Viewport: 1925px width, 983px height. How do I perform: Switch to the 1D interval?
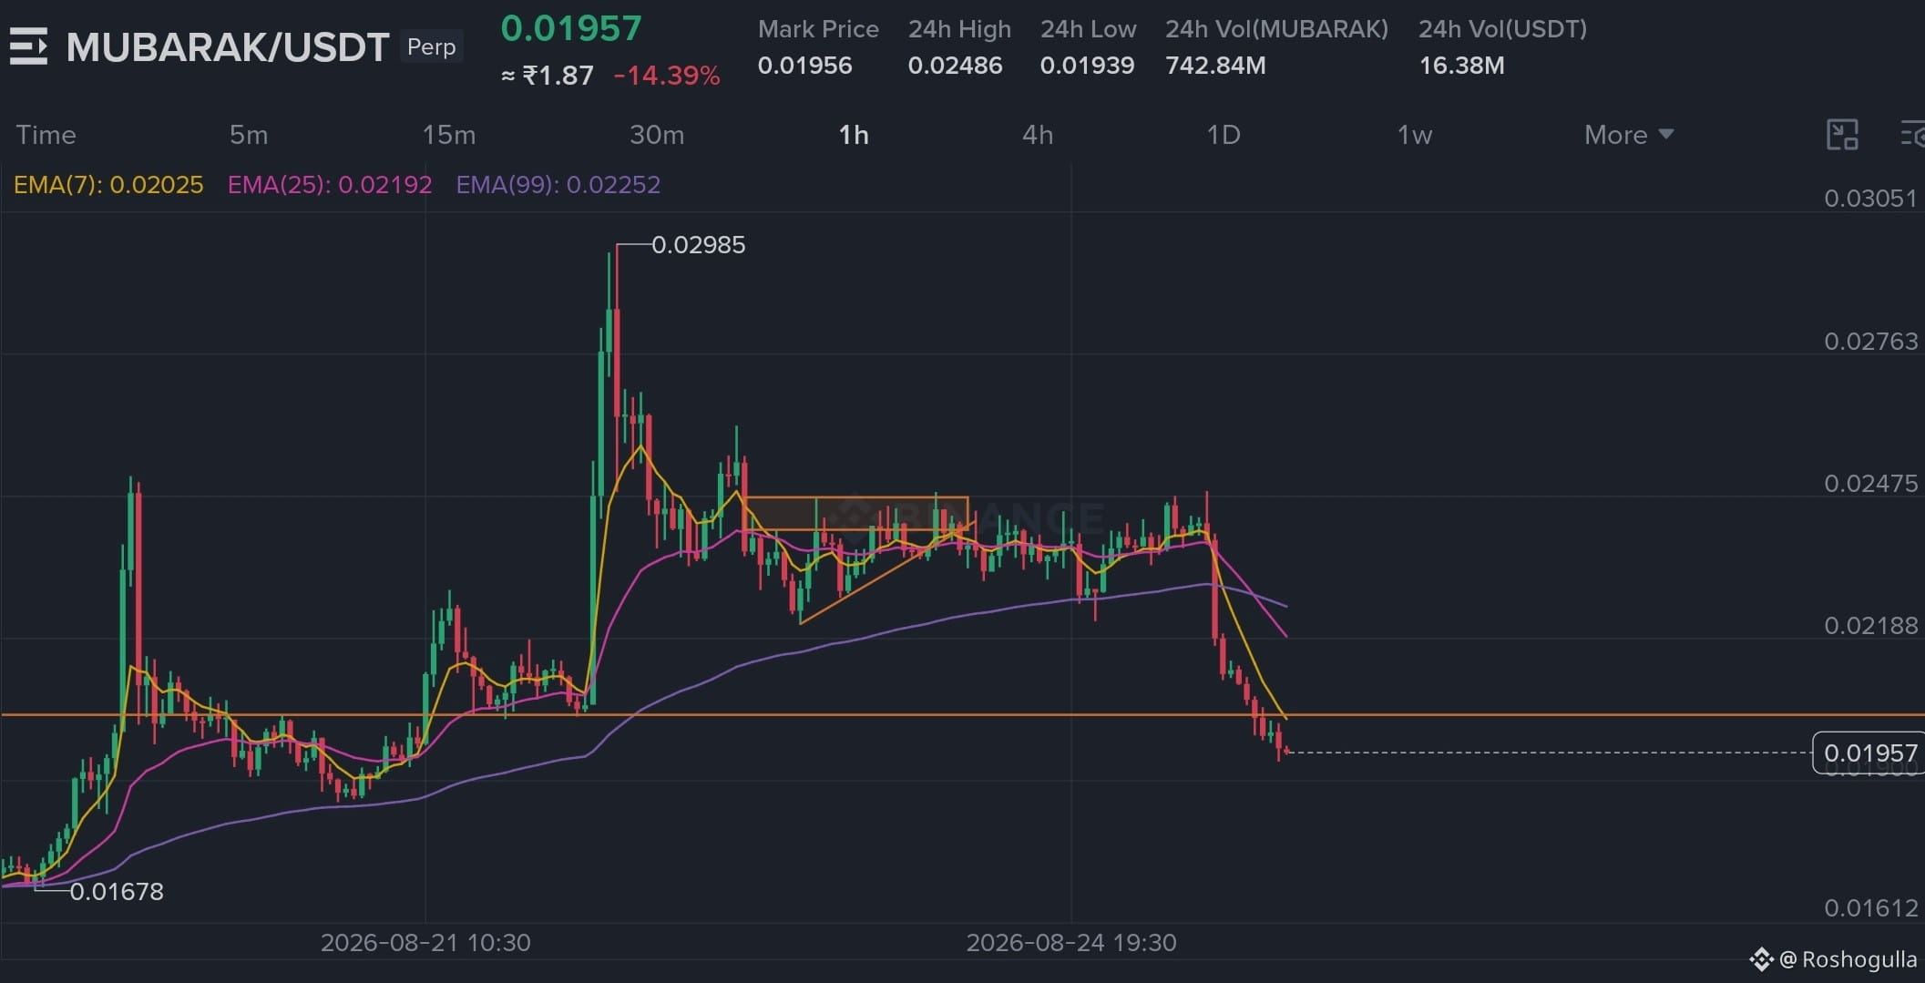tap(1224, 135)
